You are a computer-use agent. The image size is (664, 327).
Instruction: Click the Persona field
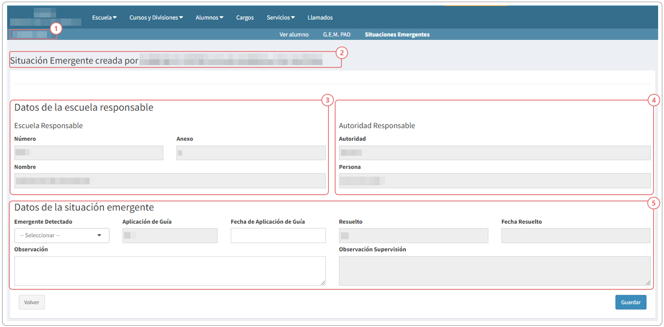coord(495,181)
